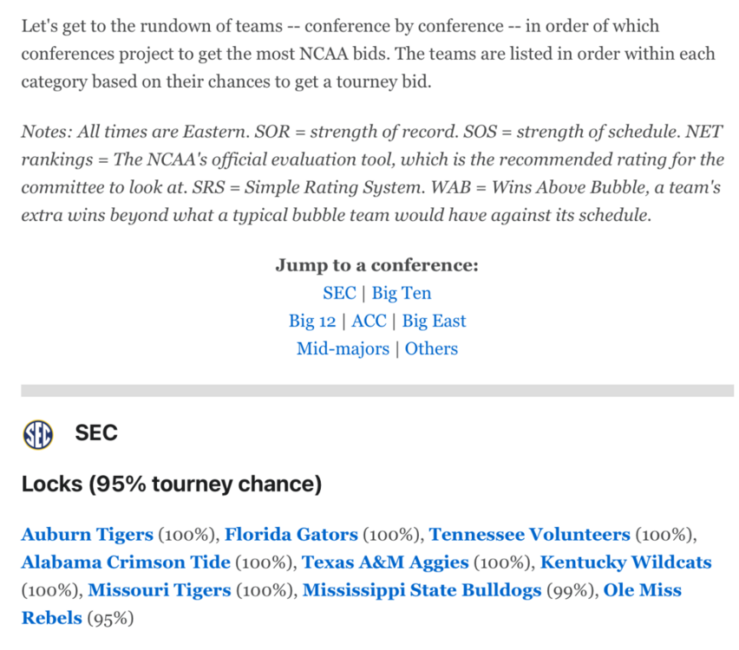Click the Locks (95% tourney chance) heading

[172, 484]
